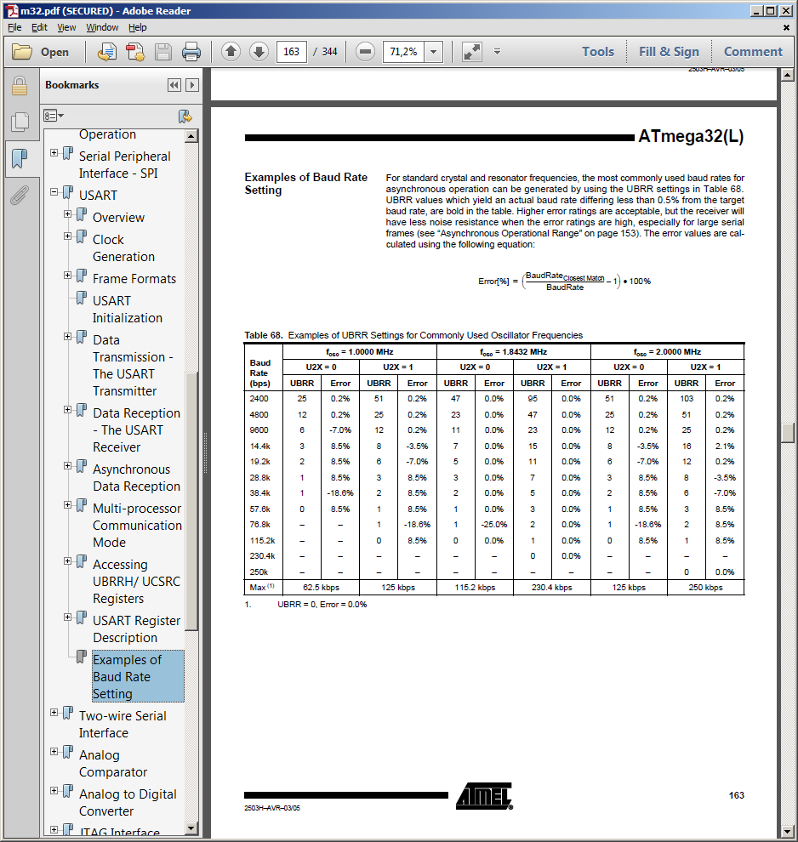Select the USART Initialization bookmark
Viewport: 798px width, 842px height.
coord(128,310)
